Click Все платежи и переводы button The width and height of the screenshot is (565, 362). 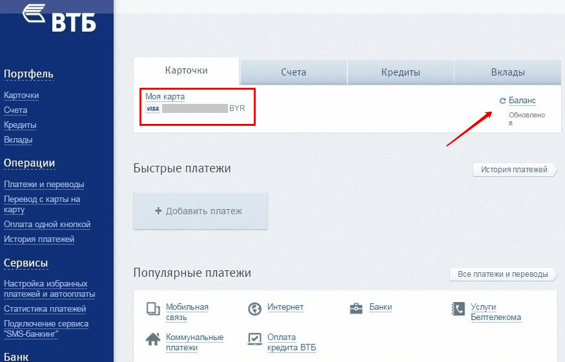click(502, 274)
